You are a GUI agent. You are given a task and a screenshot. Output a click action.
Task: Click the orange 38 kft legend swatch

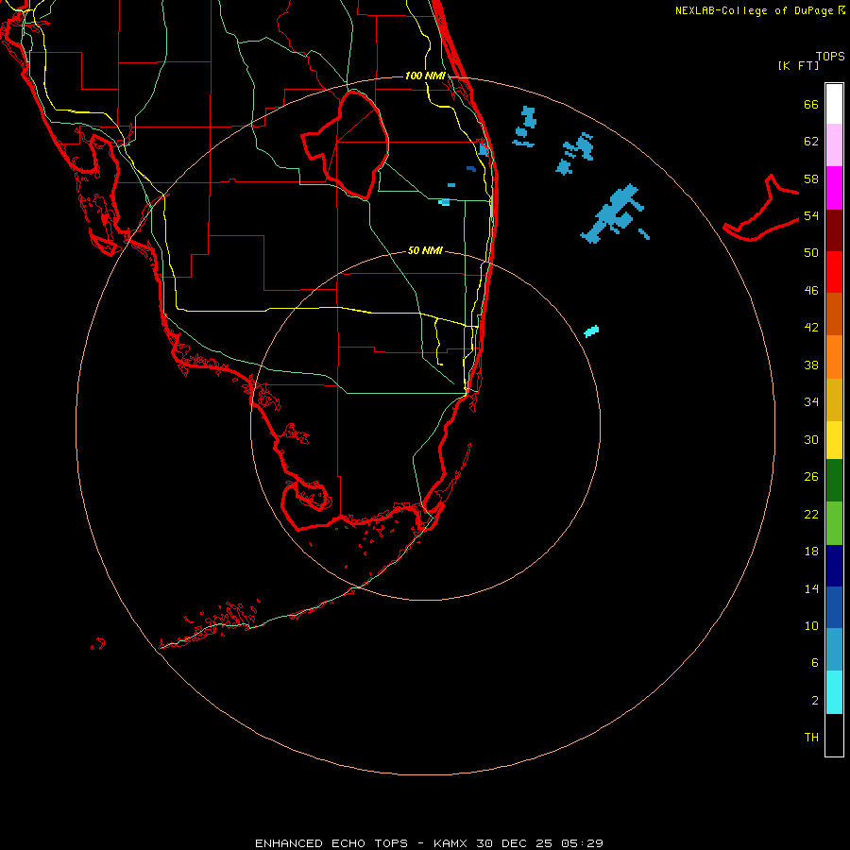(x=834, y=357)
